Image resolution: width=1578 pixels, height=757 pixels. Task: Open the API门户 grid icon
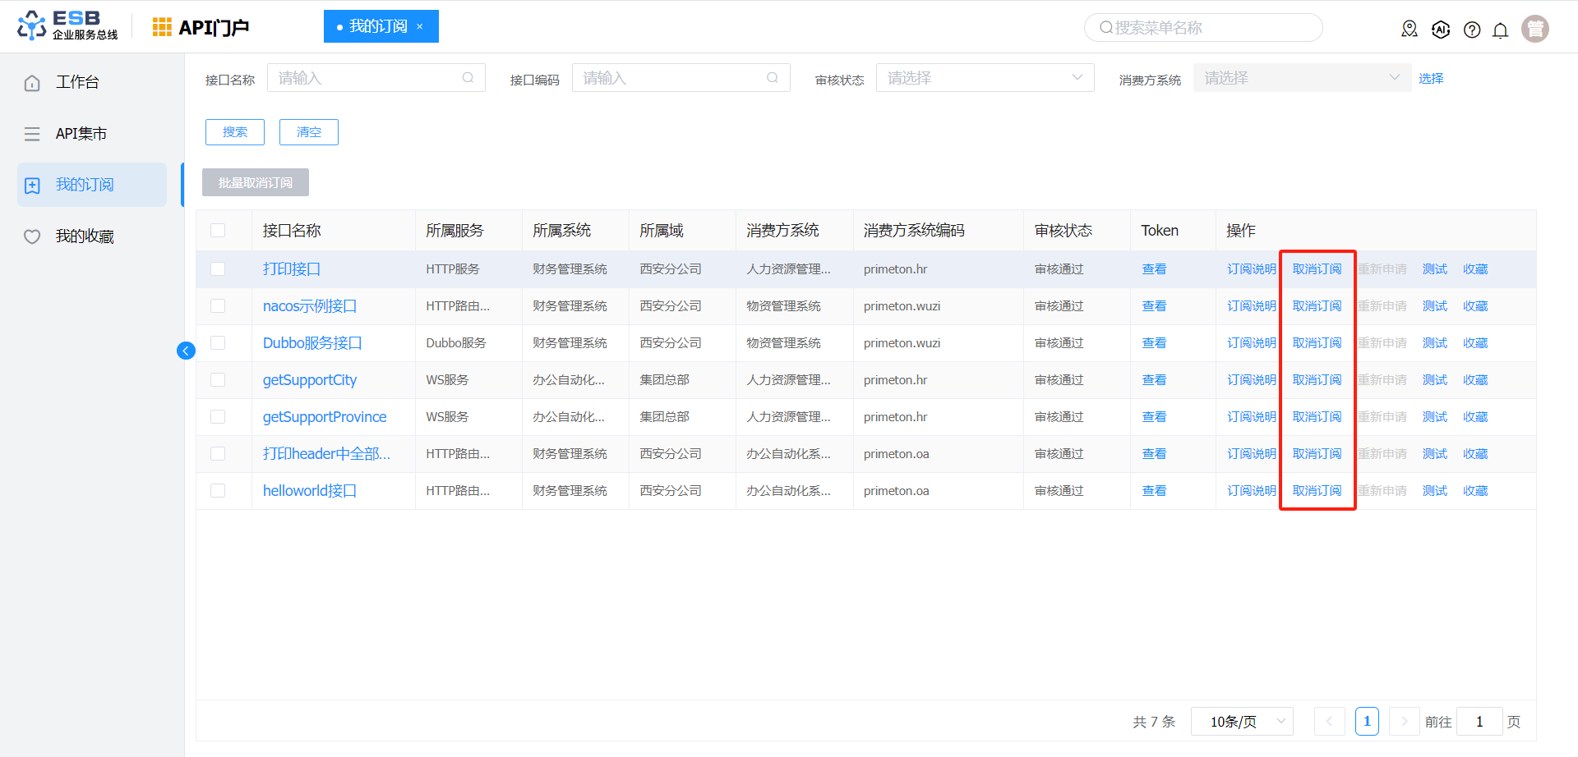[x=162, y=27]
